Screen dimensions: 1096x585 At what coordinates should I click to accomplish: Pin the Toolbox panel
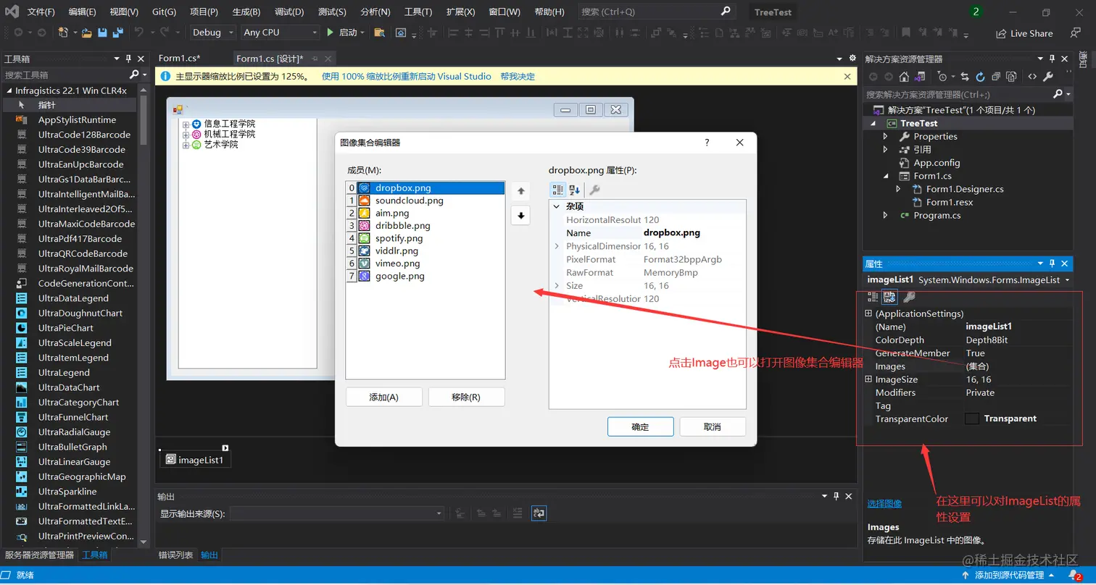129,59
